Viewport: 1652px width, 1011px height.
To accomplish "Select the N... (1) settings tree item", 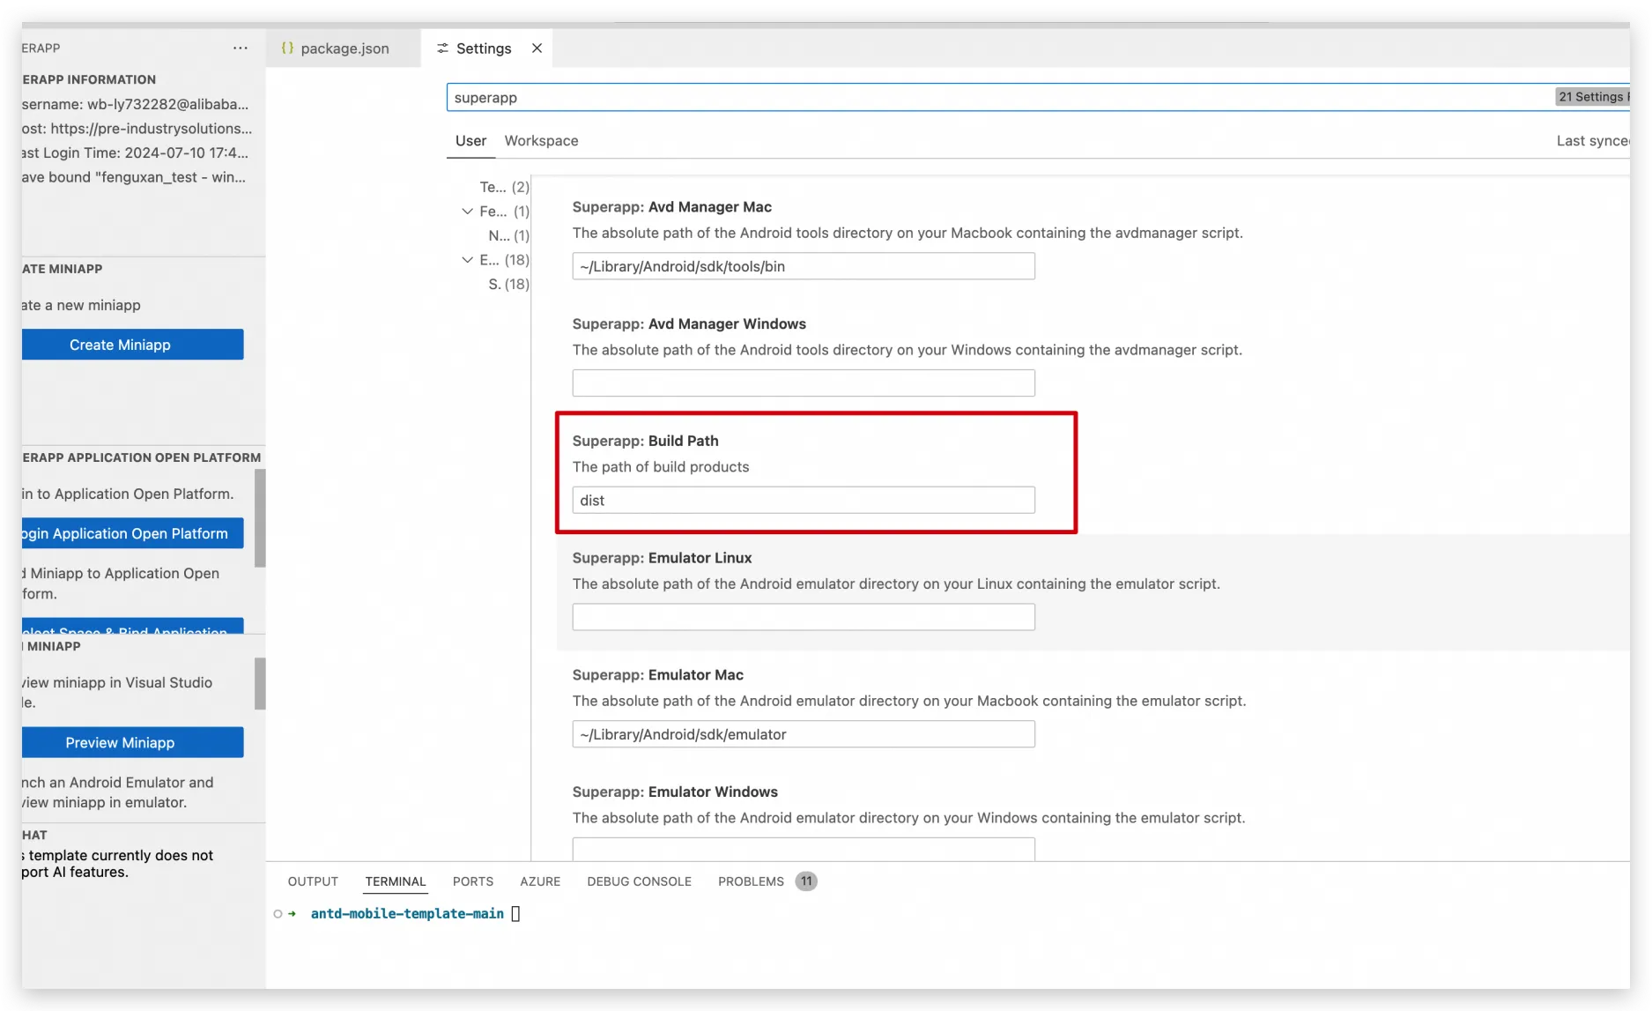I will click(508, 235).
